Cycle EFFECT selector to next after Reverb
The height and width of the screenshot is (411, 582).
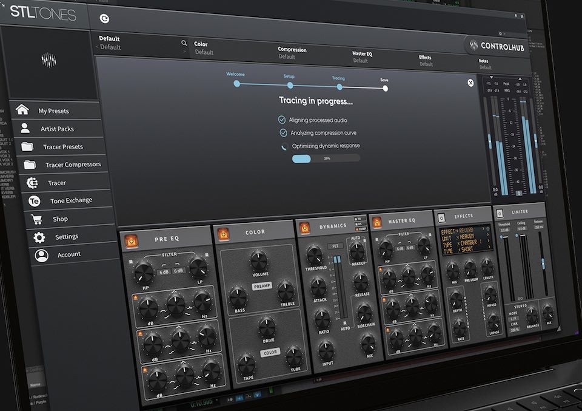pyautogui.click(x=483, y=229)
